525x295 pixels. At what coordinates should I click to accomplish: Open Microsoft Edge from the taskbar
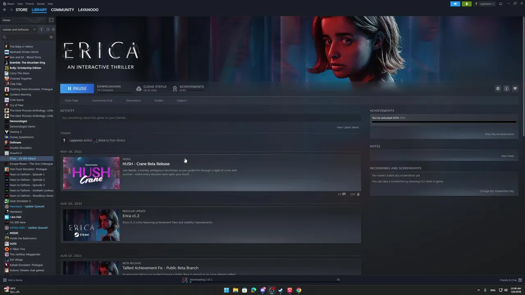[x=253, y=290]
